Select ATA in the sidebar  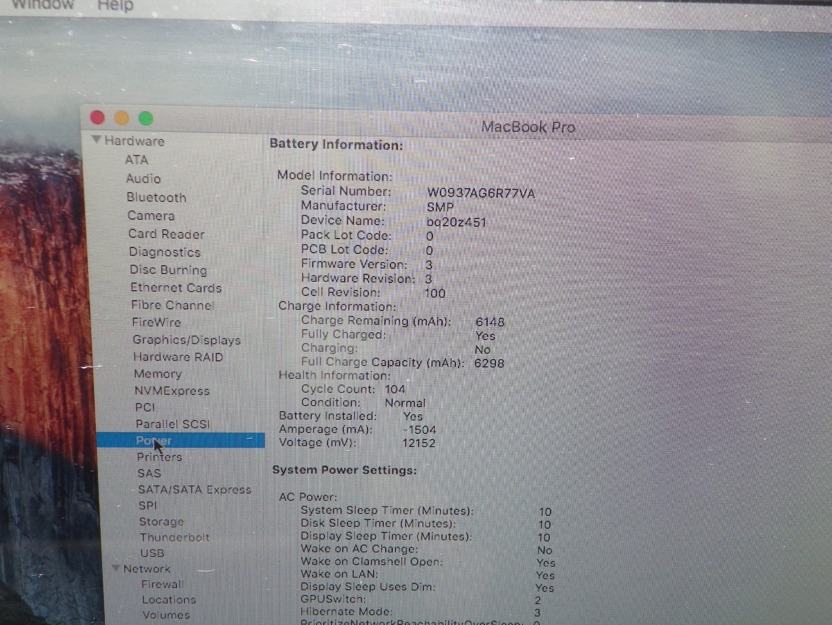(x=137, y=160)
